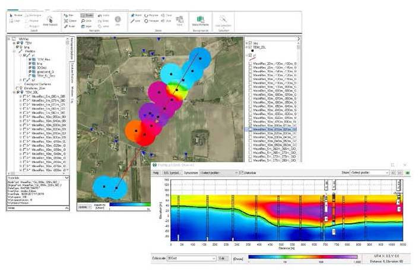This screenshot has width=418, height=270.
Task: Click the Edit colorscale button
Action: point(223,258)
